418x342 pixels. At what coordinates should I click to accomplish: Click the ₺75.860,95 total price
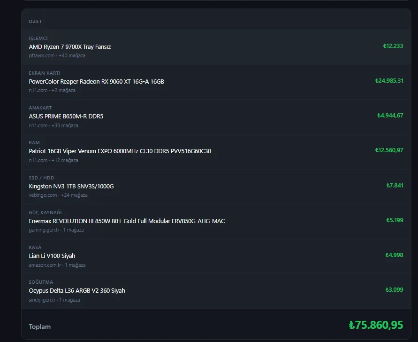click(376, 325)
